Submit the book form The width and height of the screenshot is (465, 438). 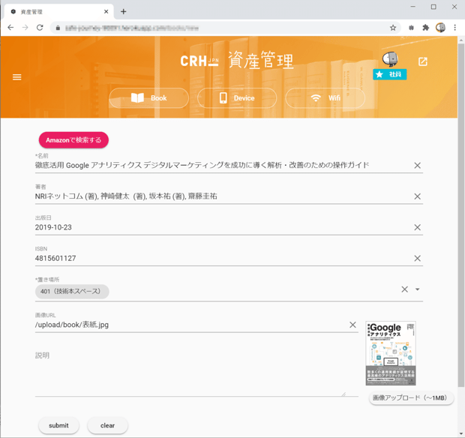58,425
